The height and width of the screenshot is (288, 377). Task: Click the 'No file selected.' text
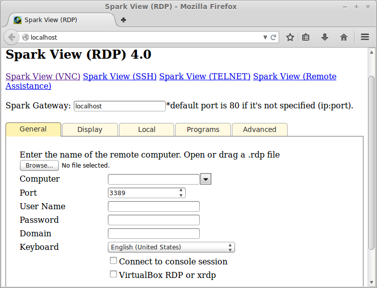tap(86, 166)
